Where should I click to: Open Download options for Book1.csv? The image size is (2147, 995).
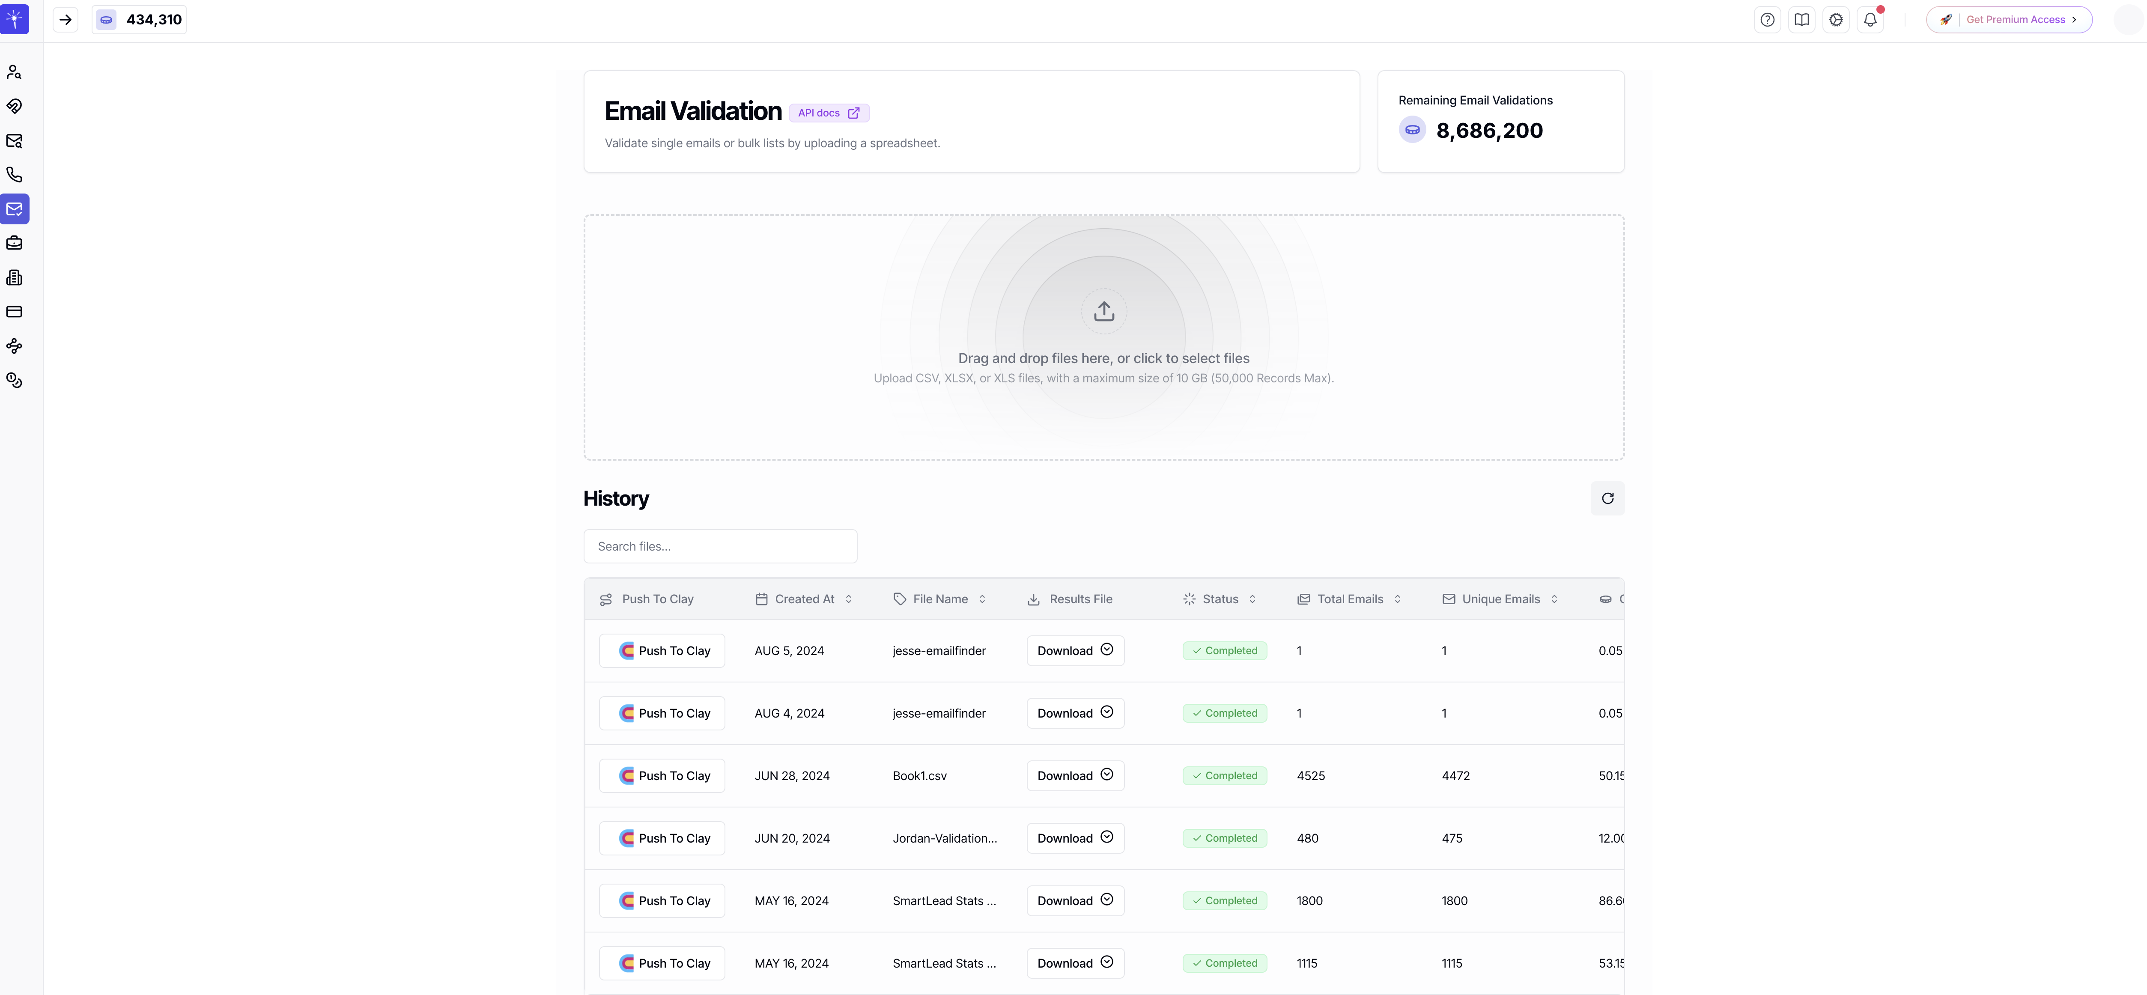click(1075, 776)
